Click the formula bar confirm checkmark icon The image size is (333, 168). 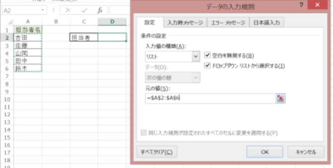(x=84, y=10)
